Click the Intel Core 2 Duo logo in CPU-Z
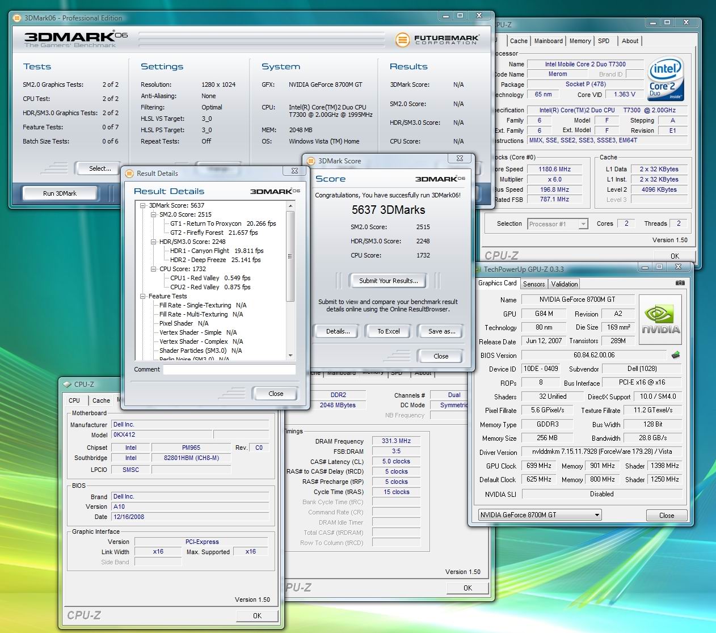Screen dimensions: 716x633 665,79
